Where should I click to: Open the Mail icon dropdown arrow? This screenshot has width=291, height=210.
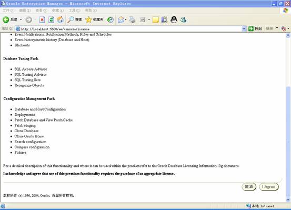coord(126,19)
